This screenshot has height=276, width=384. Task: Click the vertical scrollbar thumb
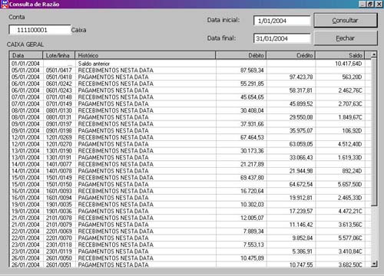point(374,132)
